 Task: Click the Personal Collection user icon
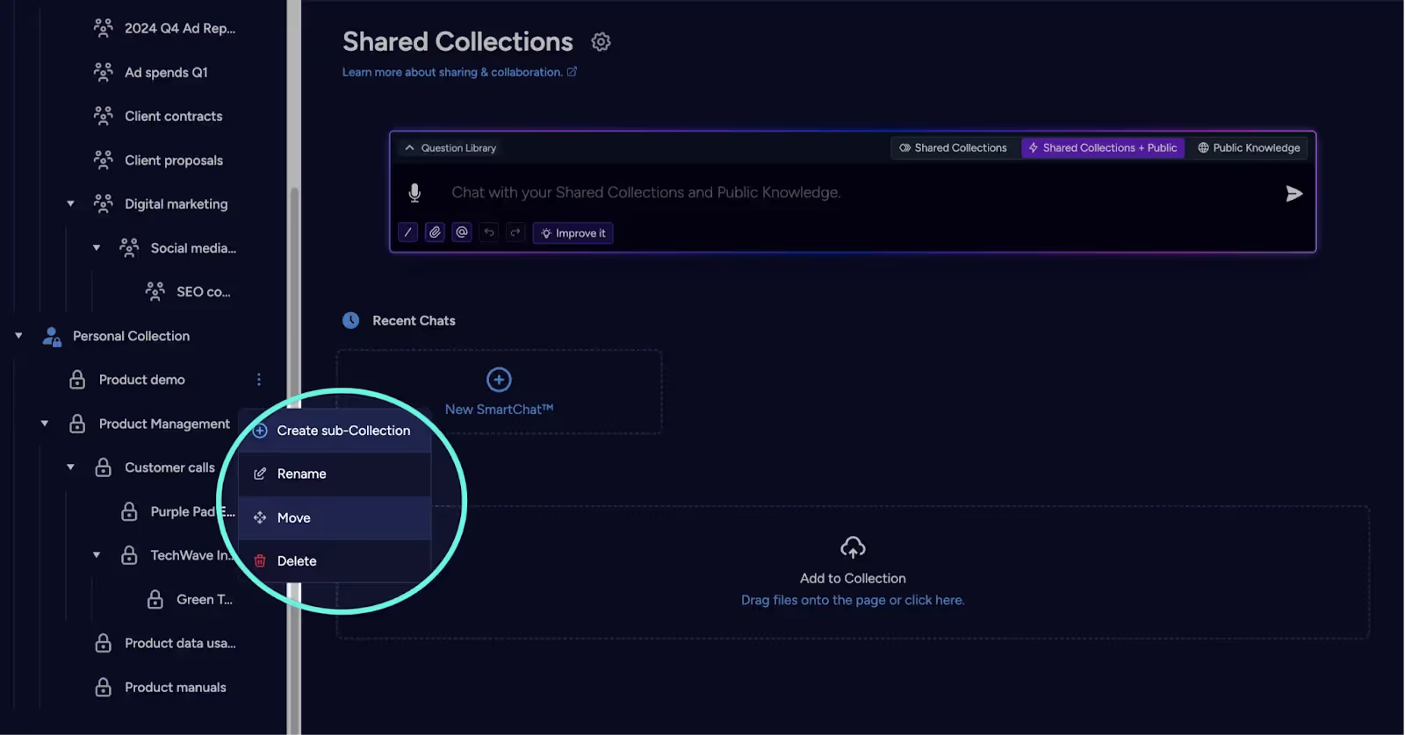tap(52, 336)
